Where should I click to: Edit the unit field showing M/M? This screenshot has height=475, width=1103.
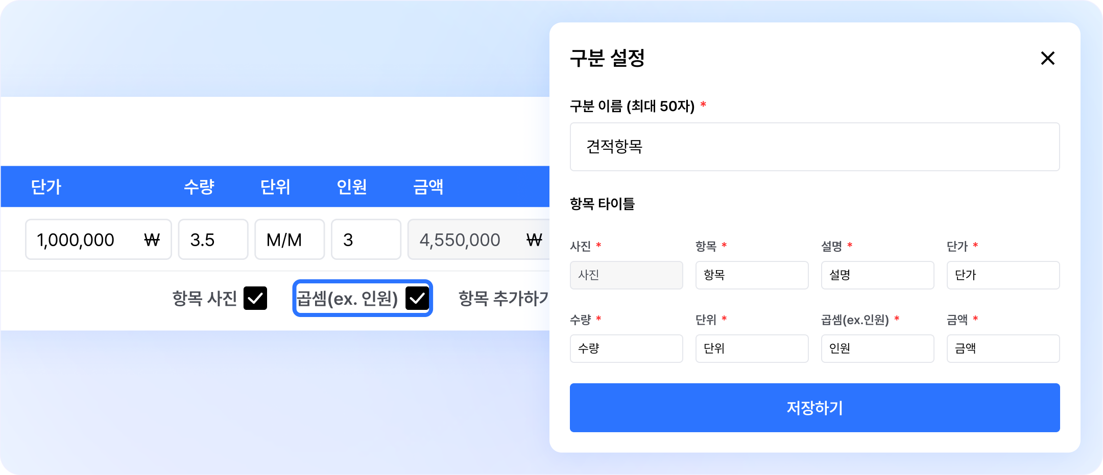point(290,240)
